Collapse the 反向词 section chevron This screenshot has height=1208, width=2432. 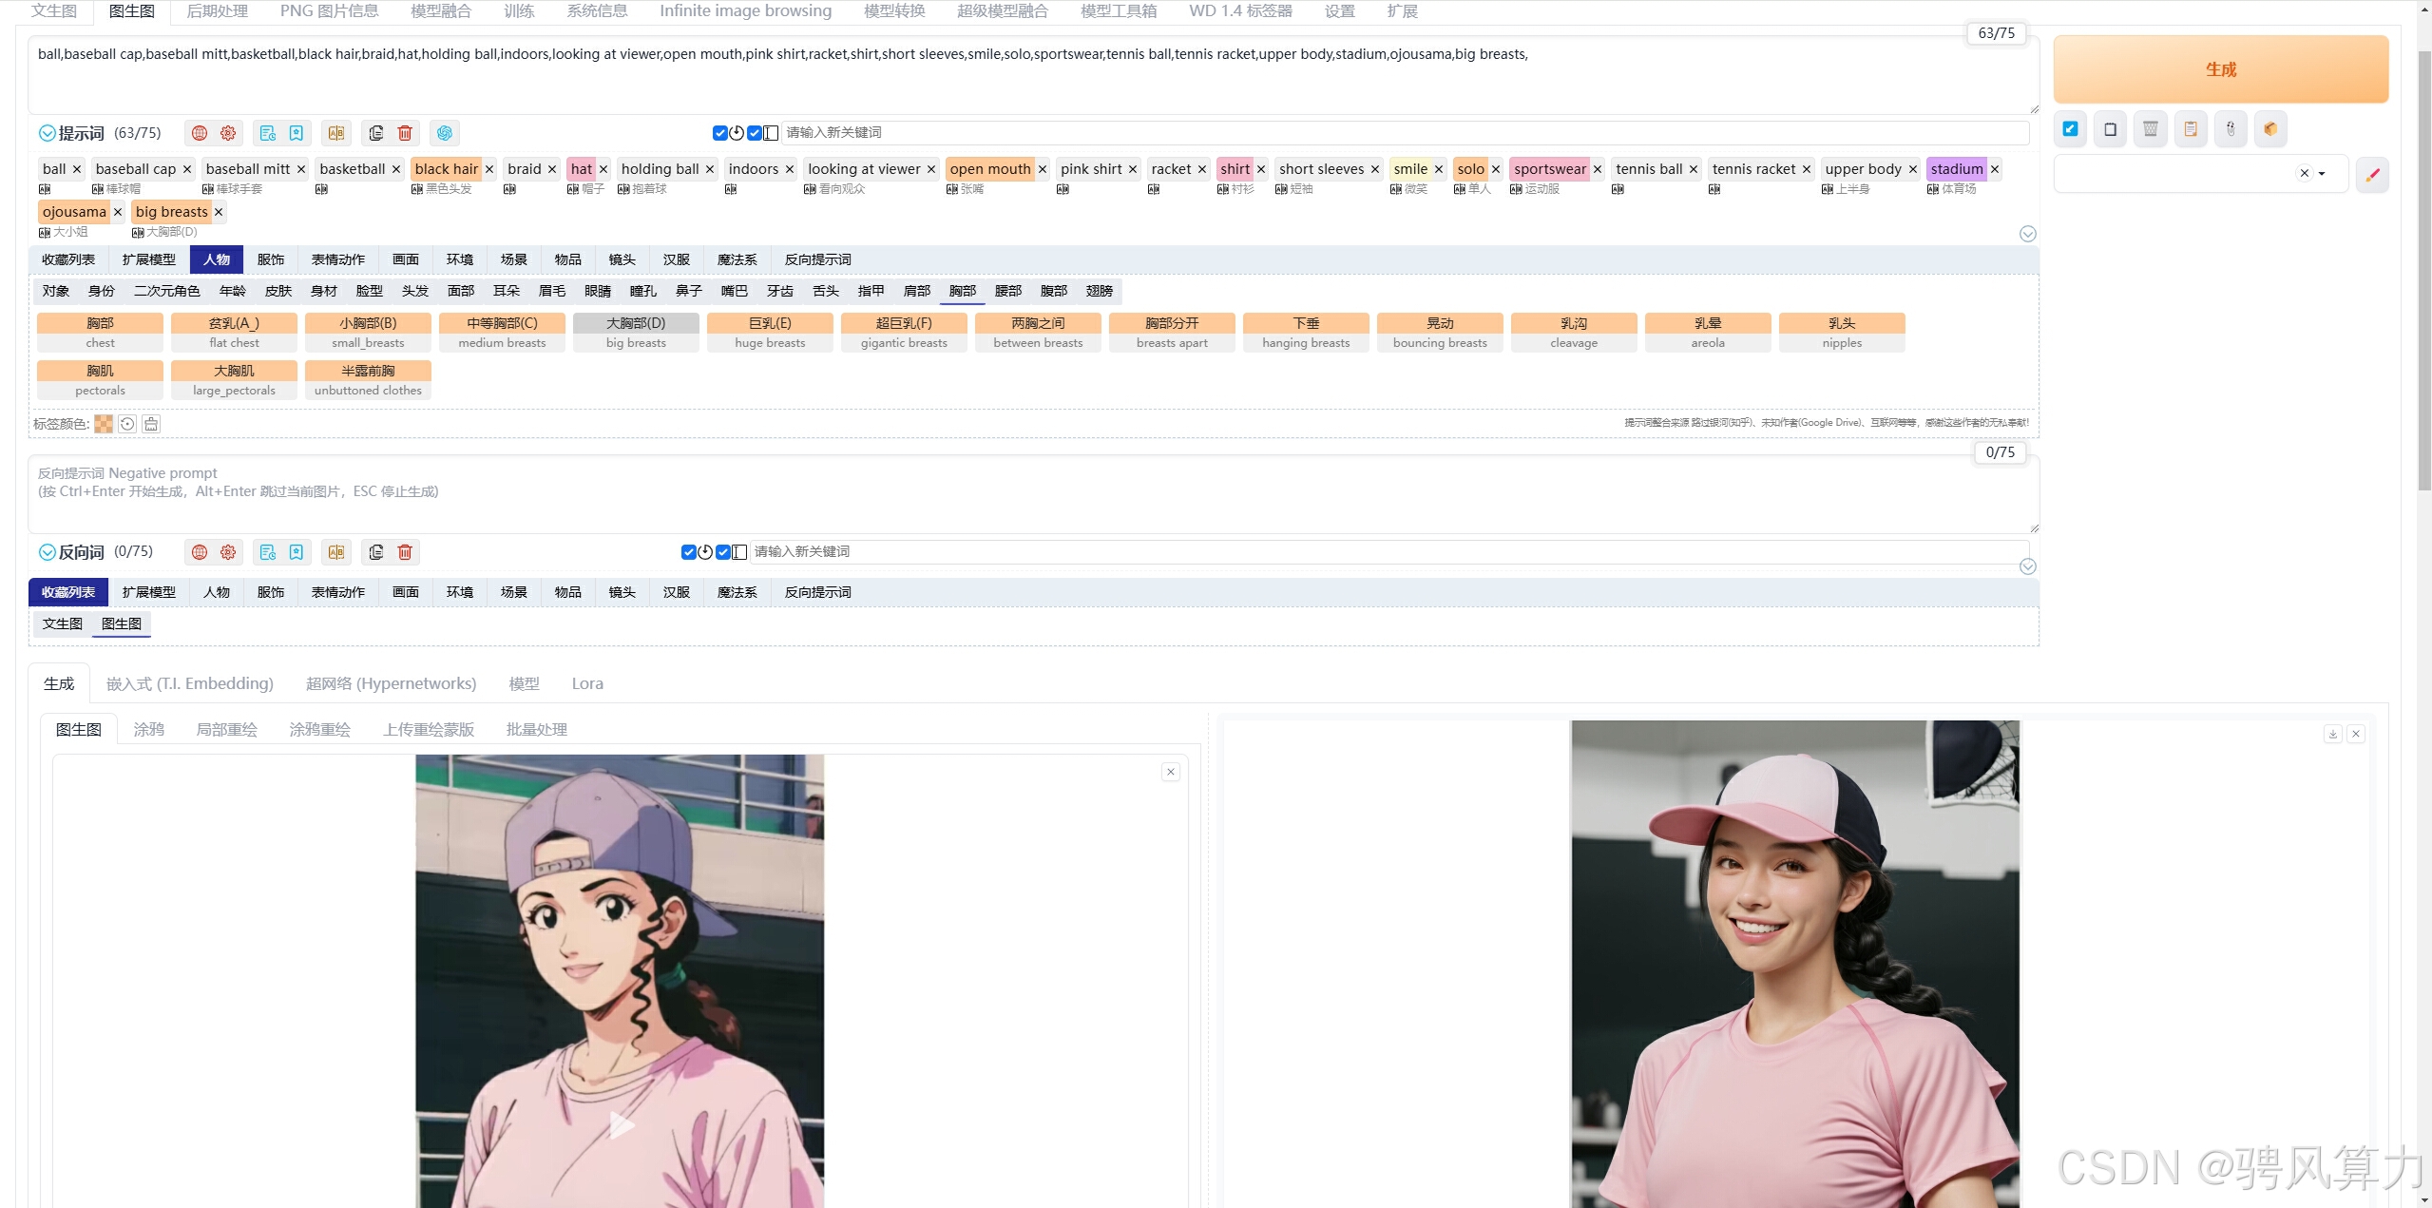tap(47, 552)
